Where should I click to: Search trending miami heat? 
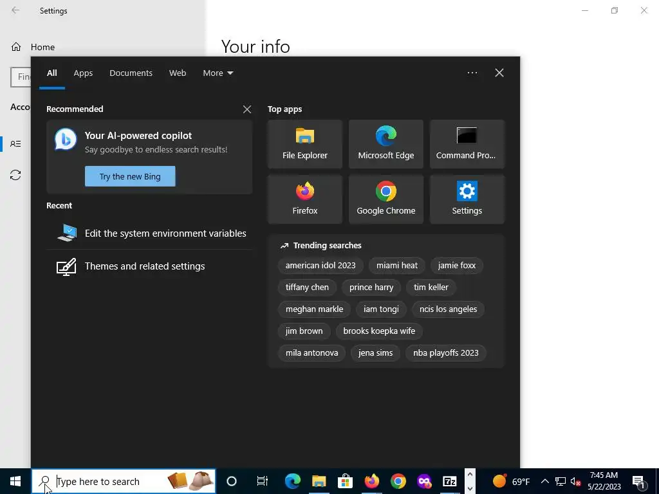(x=396, y=266)
